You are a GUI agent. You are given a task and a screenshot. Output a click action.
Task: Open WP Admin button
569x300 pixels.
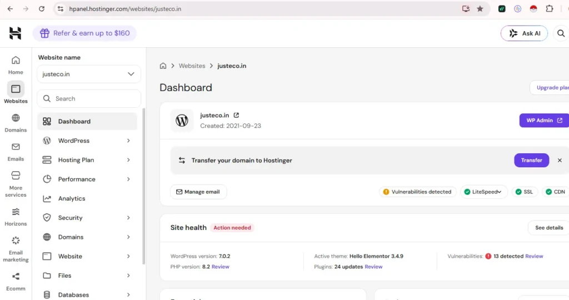(543, 121)
